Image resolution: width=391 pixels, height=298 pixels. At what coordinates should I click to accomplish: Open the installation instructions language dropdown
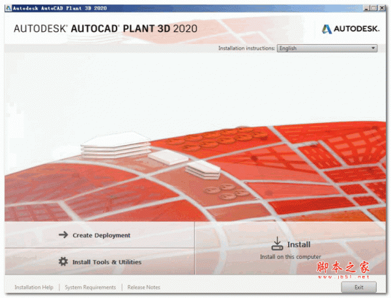tap(327, 48)
